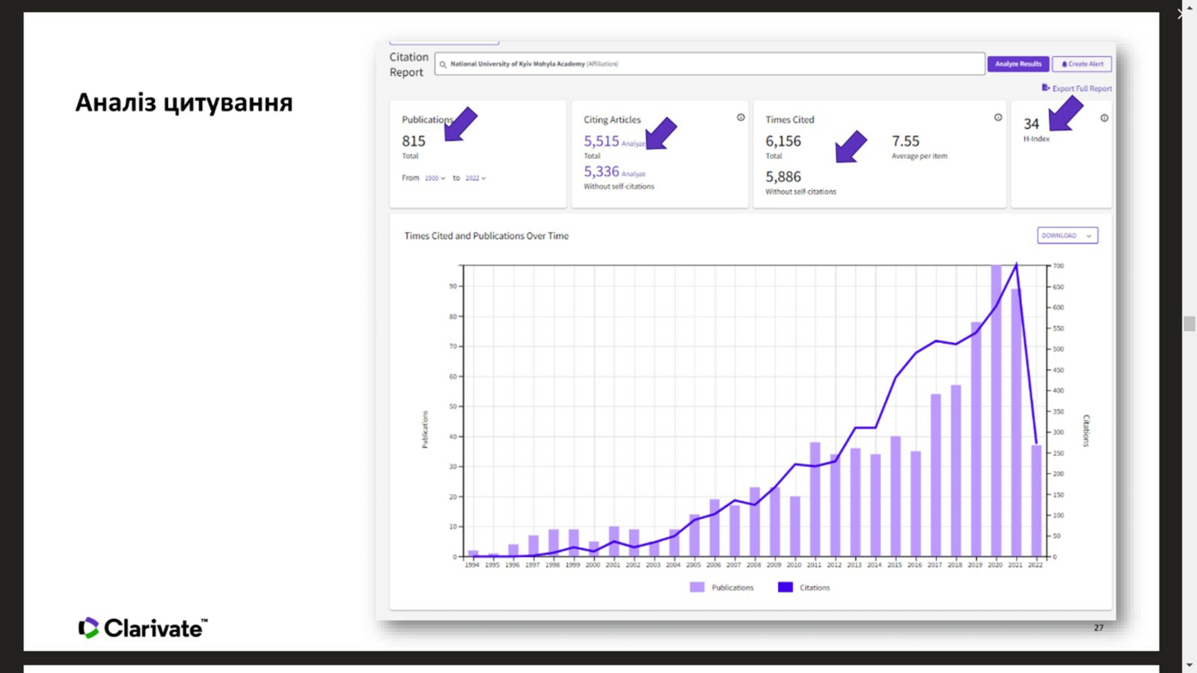Click the vertical scrollbar thumb
The height and width of the screenshot is (673, 1197).
(x=1189, y=323)
